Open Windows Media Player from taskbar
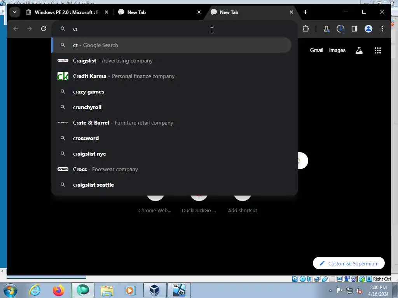 (131, 290)
